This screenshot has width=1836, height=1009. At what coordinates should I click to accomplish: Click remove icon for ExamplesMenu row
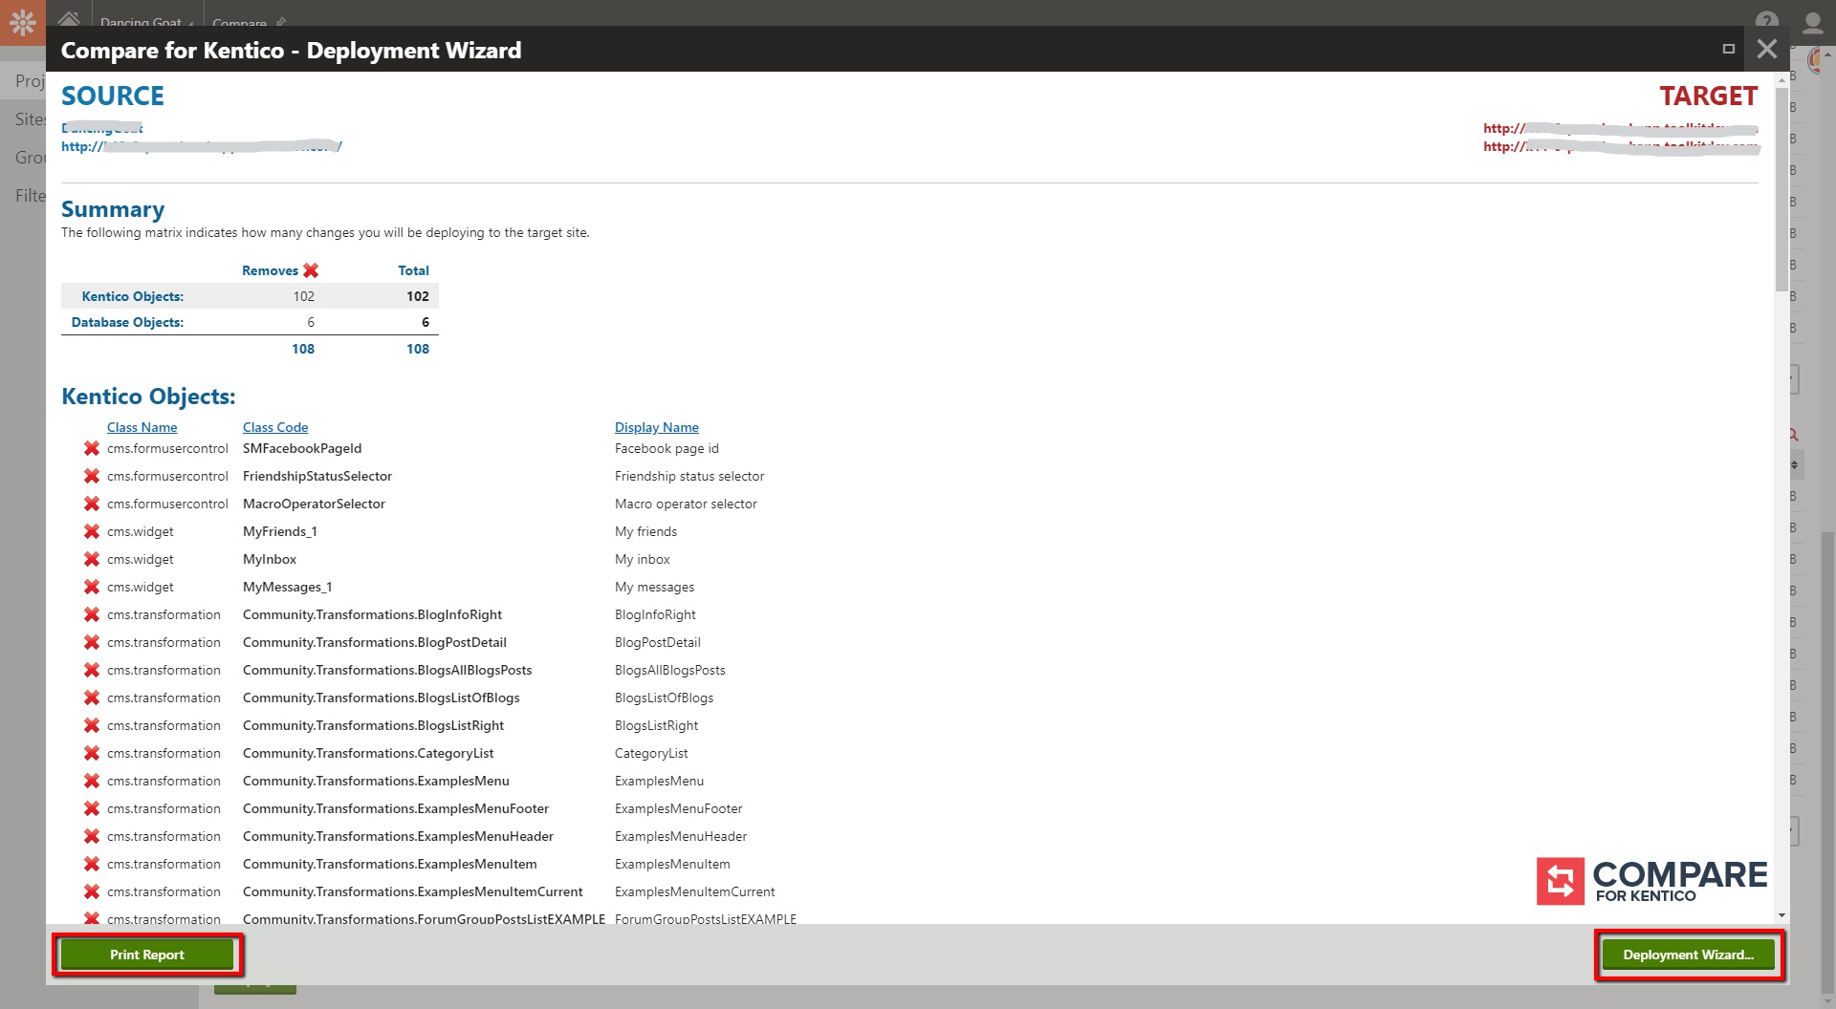[92, 781]
